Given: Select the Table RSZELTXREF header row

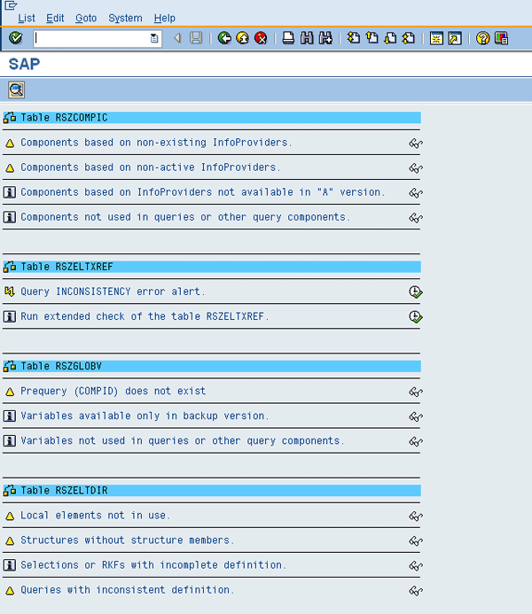Looking at the screenshot, I should [x=212, y=267].
